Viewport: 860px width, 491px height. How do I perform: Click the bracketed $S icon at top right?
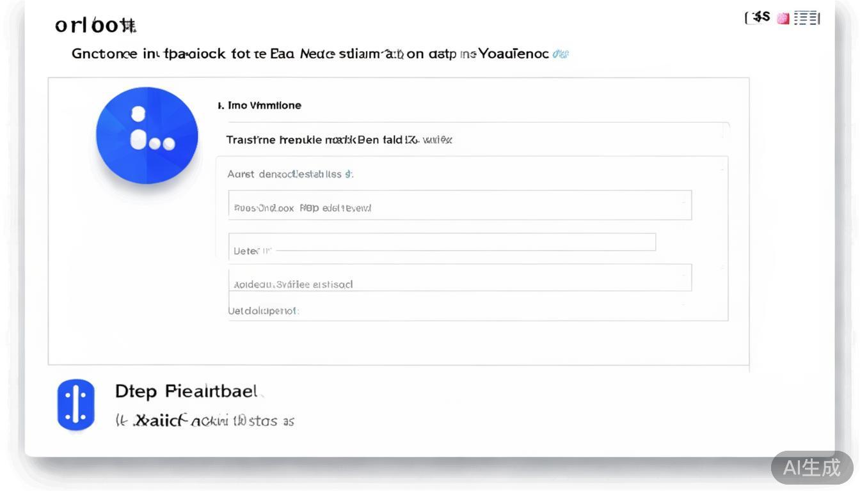759,17
